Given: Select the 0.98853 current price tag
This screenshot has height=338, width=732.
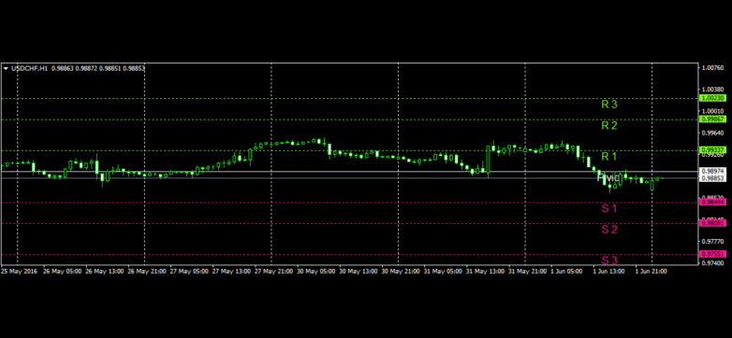Looking at the screenshot, I should [x=713, y=178].
